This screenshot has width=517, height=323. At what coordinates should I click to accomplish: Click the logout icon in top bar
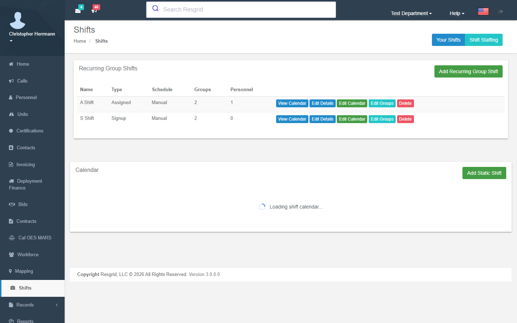(x=501, y=11)
